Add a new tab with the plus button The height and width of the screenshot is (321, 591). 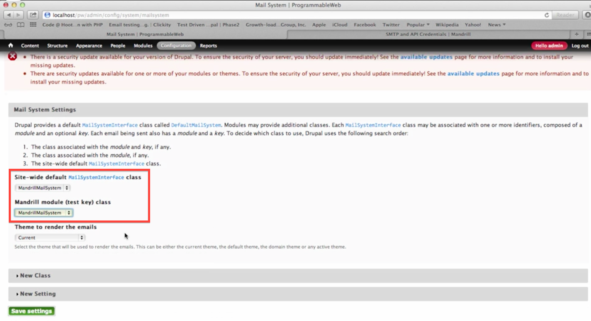click(576, 34)
